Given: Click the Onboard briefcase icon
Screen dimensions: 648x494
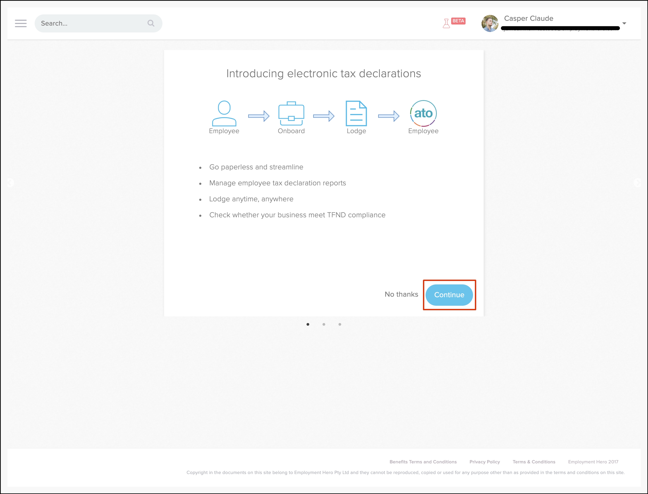Looking at the screenshot, I should tap(291, 113).
